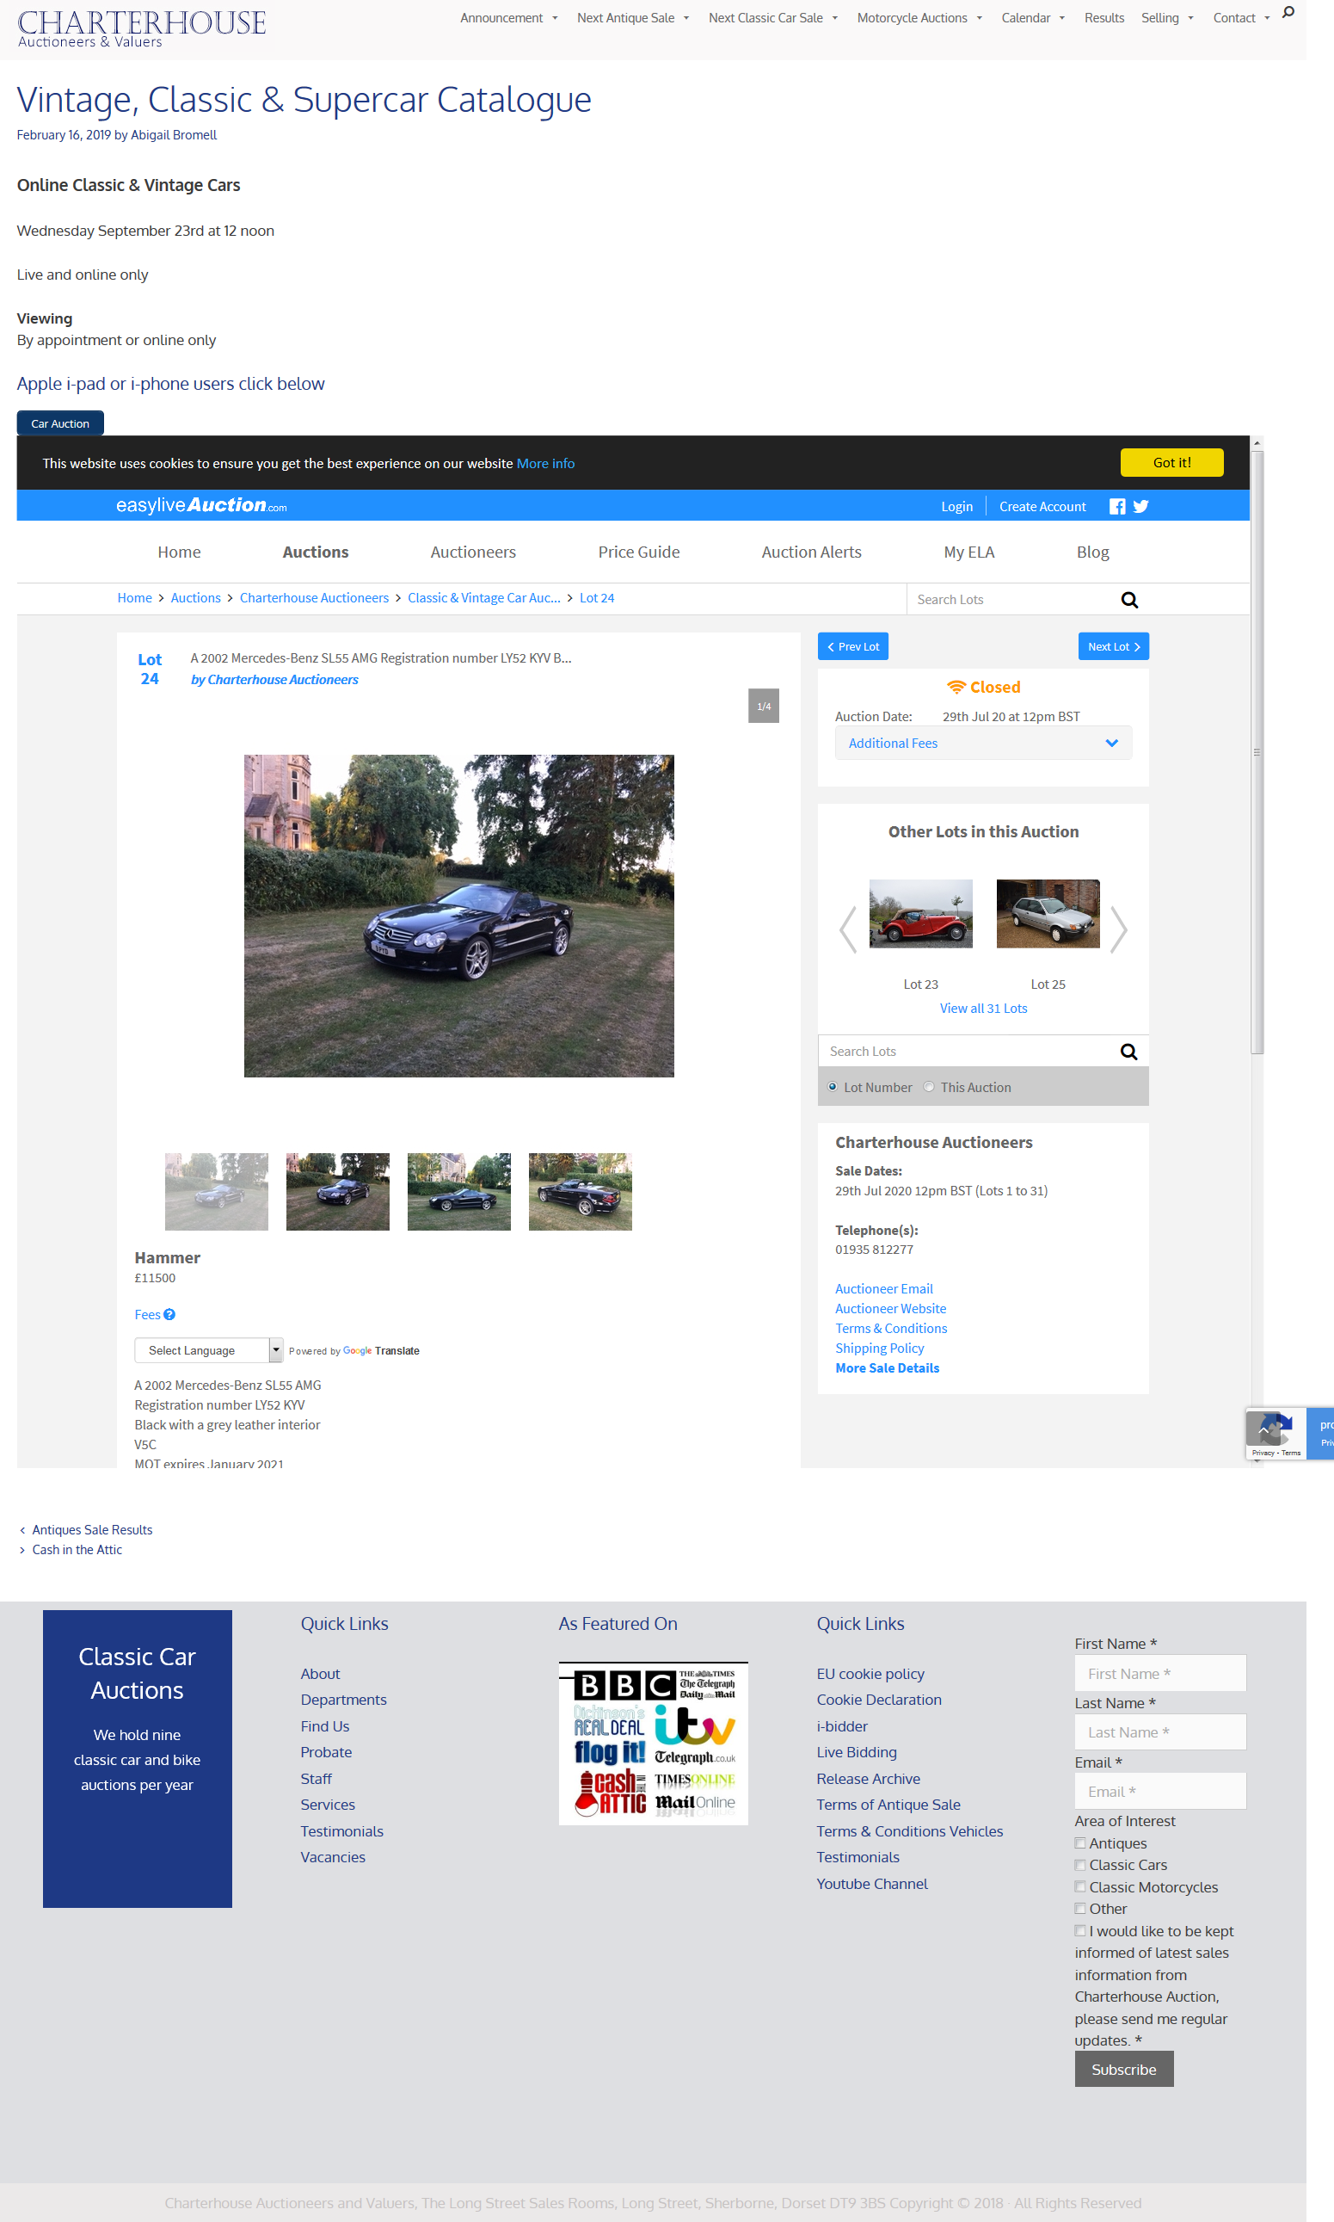Expand the Selling menu
The image size is (1334, 2222).
1167,18
